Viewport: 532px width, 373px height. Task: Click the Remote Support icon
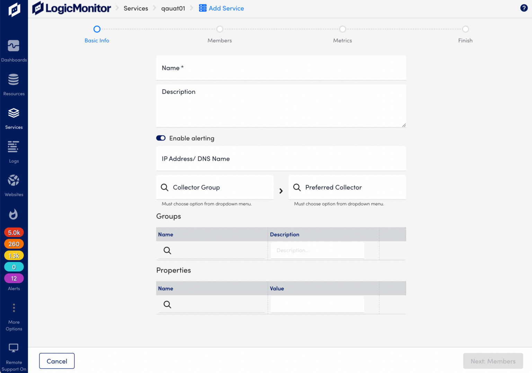[x=14, y=348]
